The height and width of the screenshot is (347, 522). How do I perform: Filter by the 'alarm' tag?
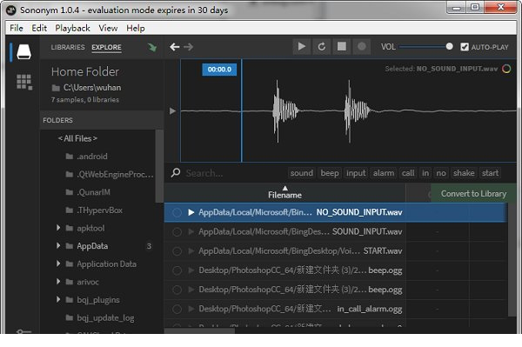tap(383, 173)
